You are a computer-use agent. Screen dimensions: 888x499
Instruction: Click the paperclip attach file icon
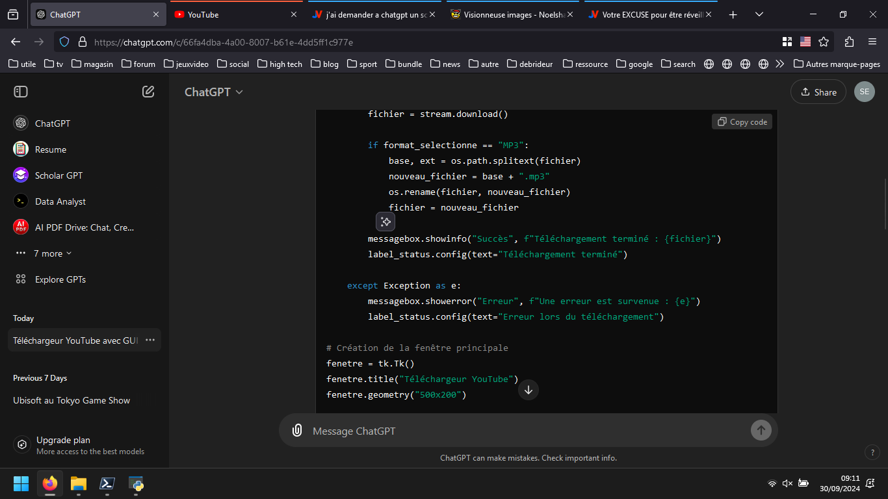297,430
